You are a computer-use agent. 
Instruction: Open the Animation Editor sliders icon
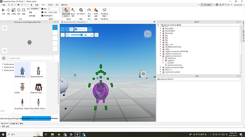click(x=104, y=12)
